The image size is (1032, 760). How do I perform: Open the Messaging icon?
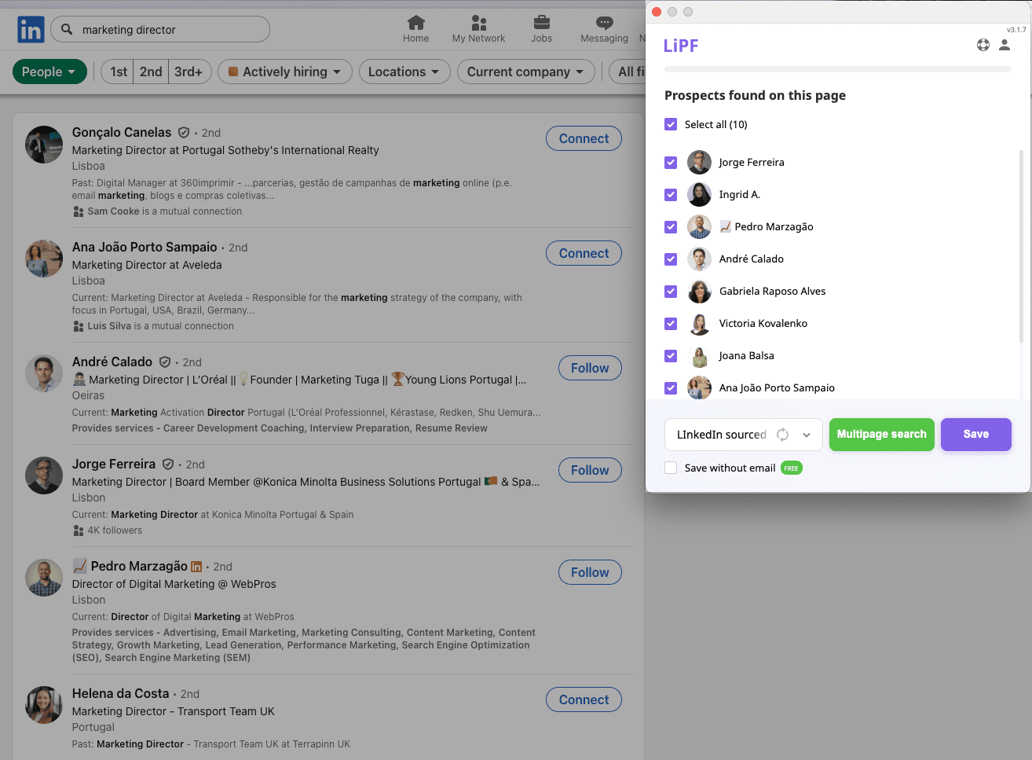604,23
